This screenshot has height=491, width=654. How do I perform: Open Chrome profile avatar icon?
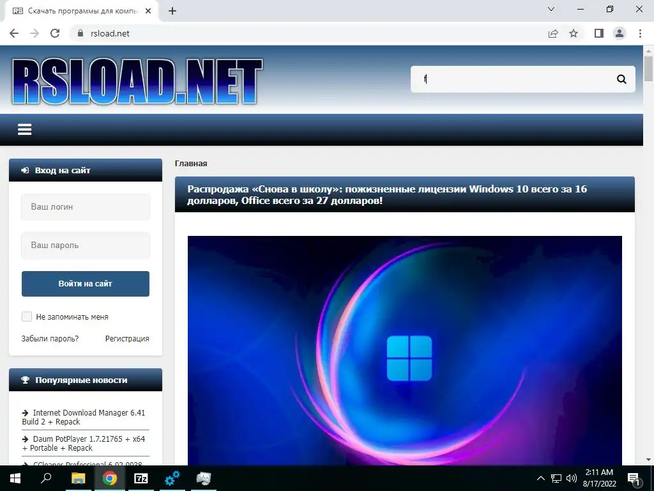(x=620, y=33)
